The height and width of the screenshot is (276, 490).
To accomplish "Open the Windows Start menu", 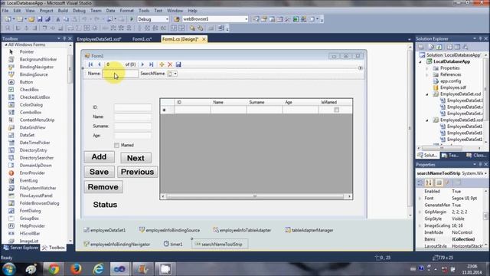I will pyautogui.click(x=8, y=269).
